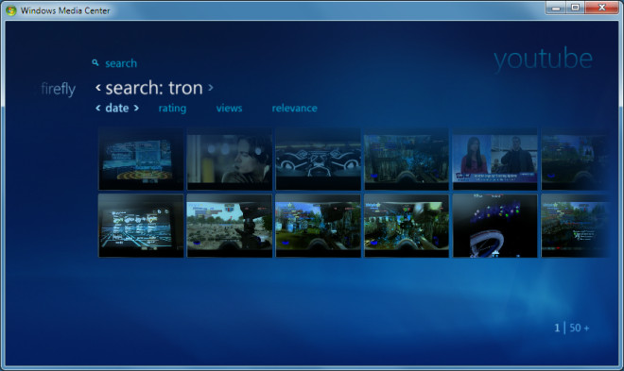Click the magnifying glass search icon
Image resolution: width=624 pixels, height=371 pixels.
(x=95, y=62)
